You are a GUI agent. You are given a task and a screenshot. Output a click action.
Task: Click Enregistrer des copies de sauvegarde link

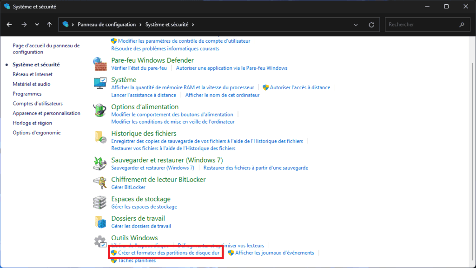coord(207,141)
